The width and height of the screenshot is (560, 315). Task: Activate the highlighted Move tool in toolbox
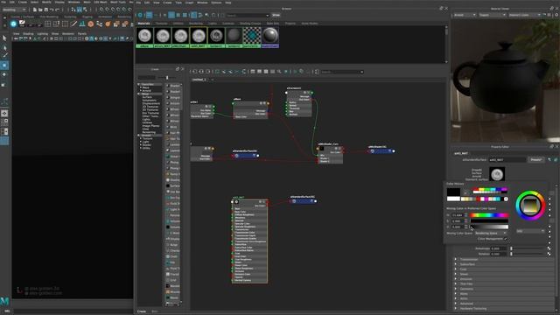(4, 66)
